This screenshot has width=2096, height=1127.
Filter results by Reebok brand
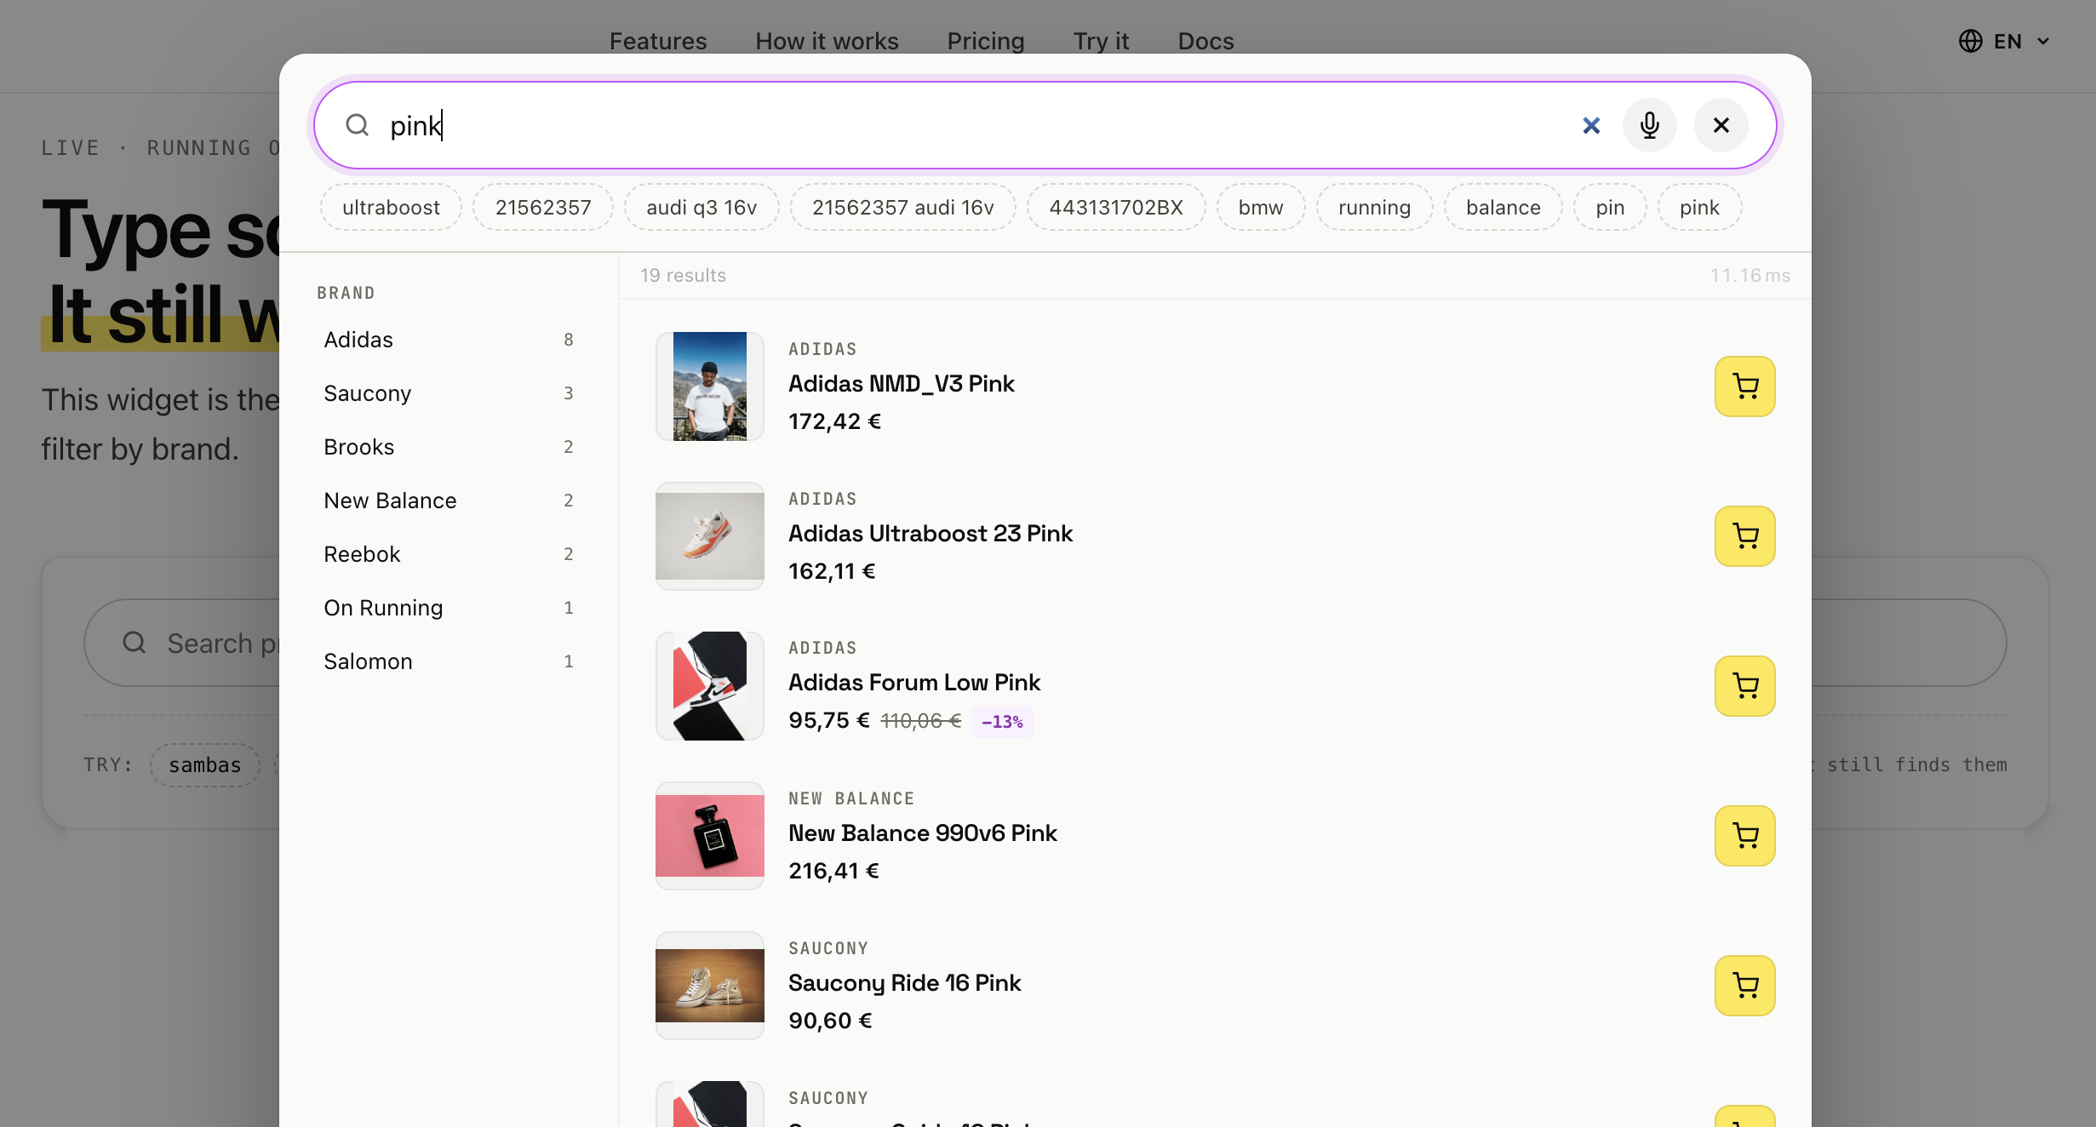coord(449,554)
